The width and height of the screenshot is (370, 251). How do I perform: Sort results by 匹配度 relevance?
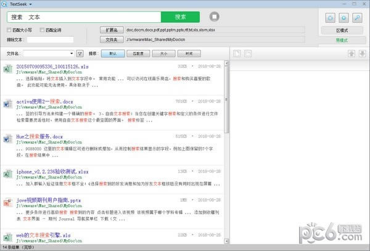point(138,54)
